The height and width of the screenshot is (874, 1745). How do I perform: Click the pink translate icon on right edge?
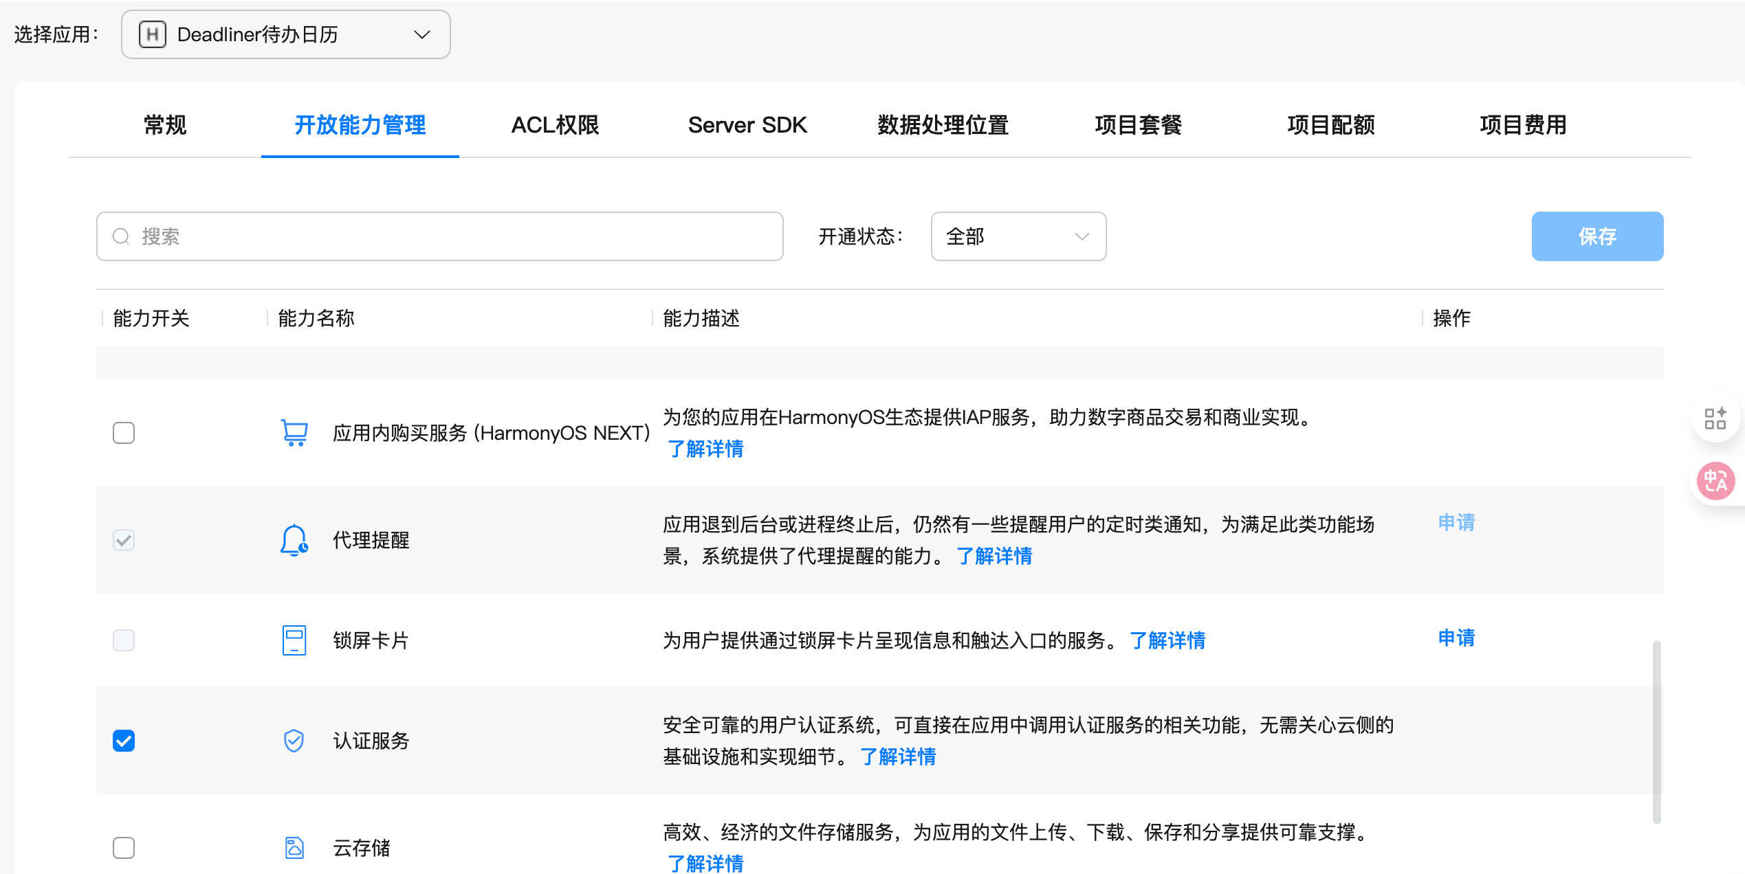[1715, 481]
